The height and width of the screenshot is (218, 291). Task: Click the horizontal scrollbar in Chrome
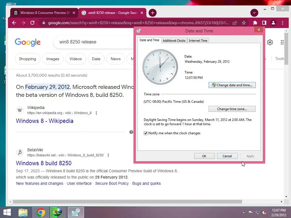click(127, 202)
